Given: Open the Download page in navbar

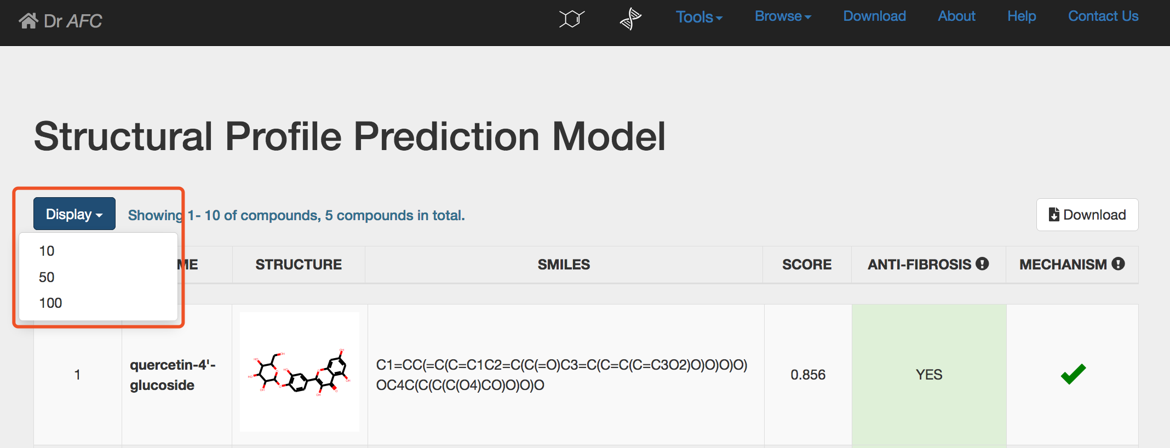Looking at the screenshot, I should click(874, 16).
